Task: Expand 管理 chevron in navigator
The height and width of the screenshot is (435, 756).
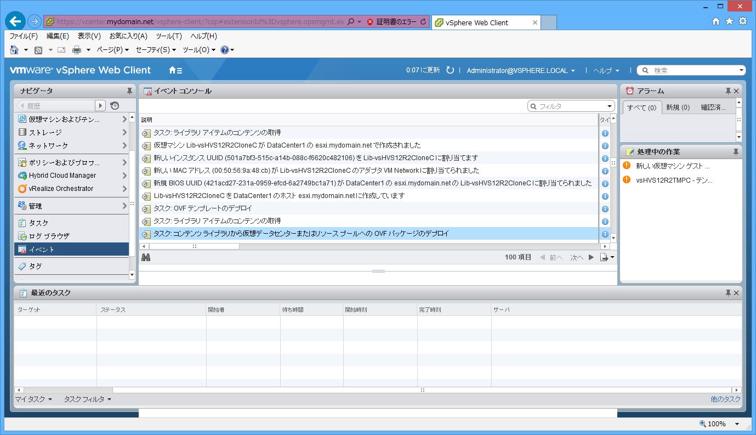Action: [124, 206]
